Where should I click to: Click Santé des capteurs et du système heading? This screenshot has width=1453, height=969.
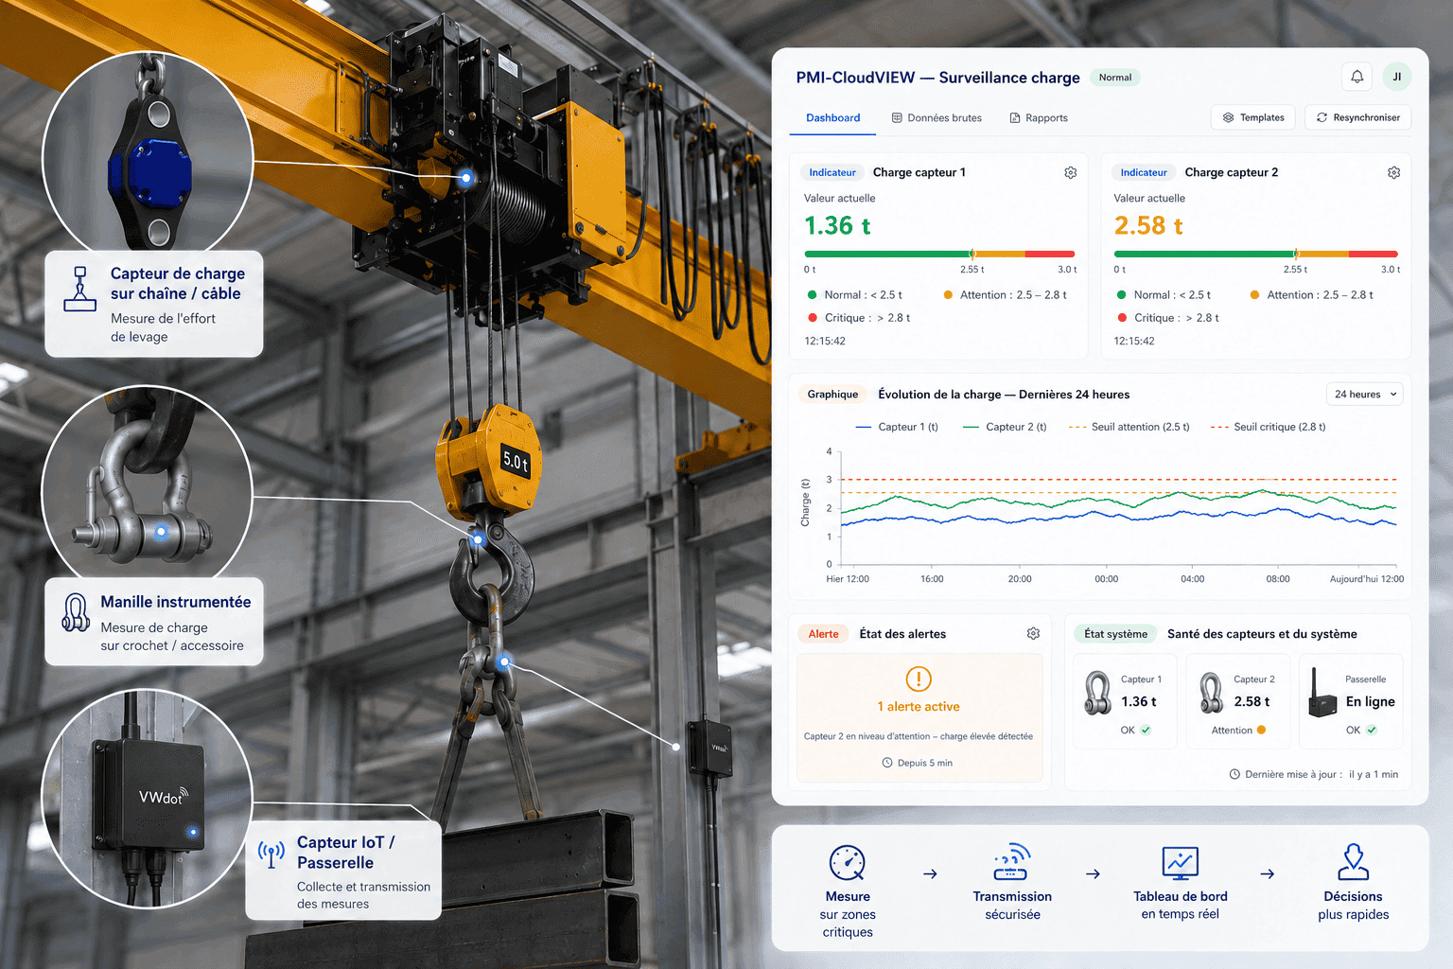[1262, 634]
